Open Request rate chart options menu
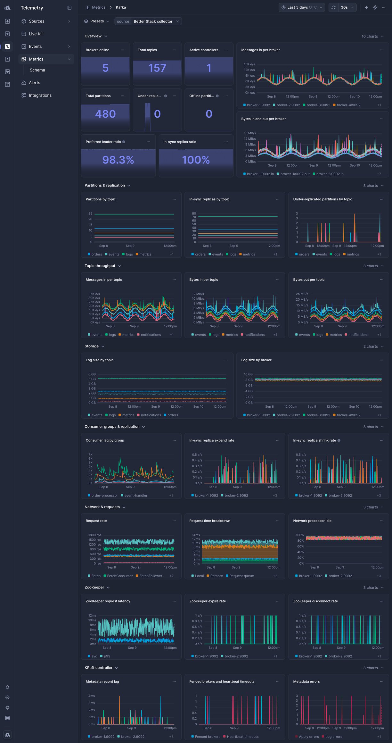Image resolution: width=392 pixels, height=743 pixels. point(174,521)
